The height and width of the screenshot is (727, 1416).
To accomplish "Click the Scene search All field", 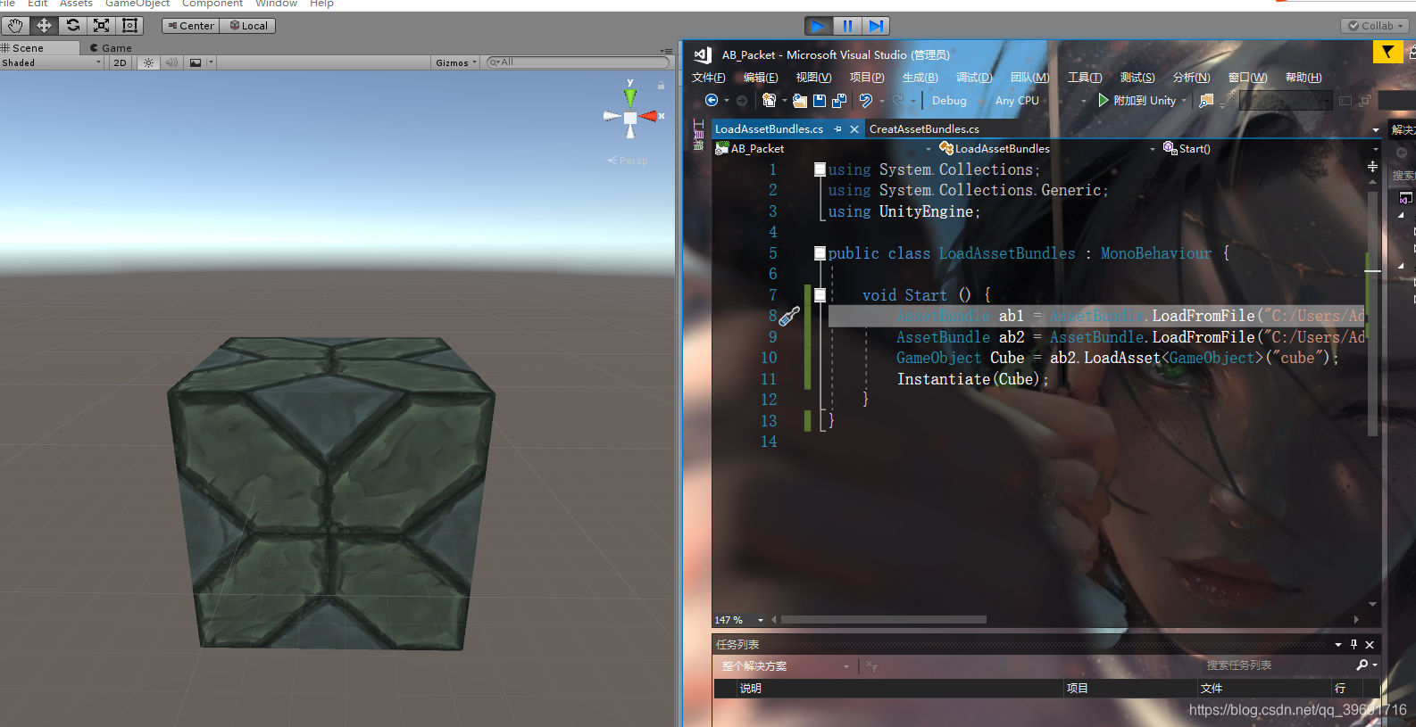I will click(578, 62).
